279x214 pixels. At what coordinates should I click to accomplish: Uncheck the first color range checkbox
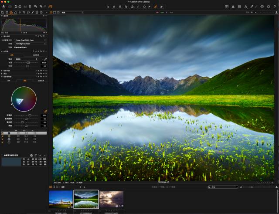[3, 133]
